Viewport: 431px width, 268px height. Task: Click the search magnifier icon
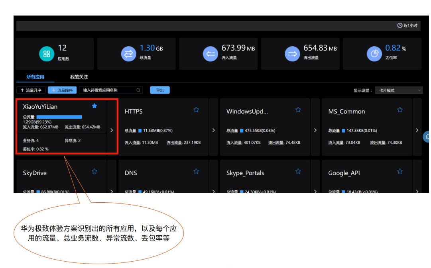(x=138, y=90)
